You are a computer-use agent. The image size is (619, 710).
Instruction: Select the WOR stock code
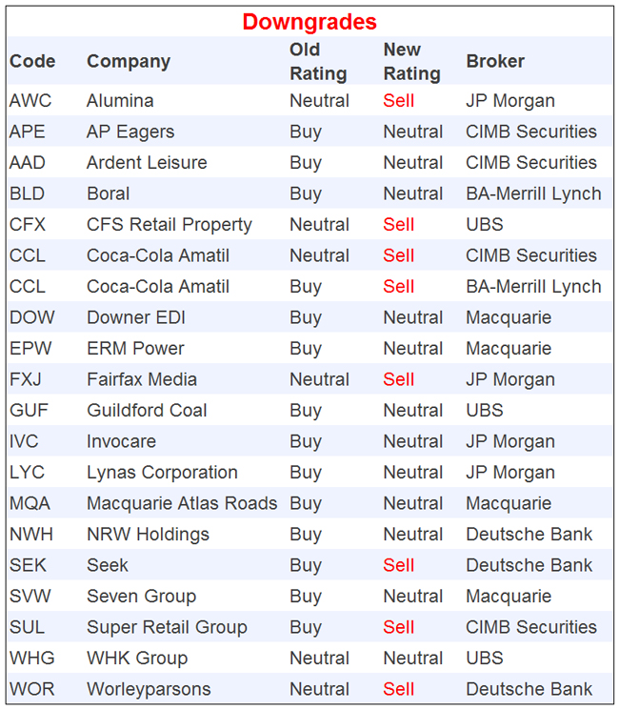30,689
